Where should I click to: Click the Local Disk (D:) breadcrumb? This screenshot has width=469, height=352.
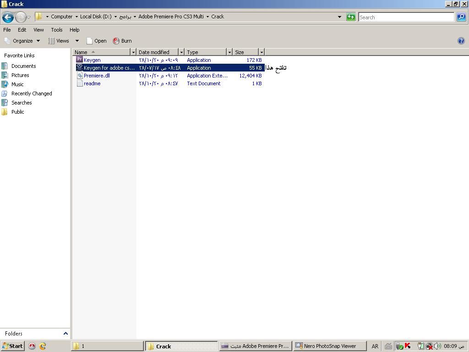(95, 16)
